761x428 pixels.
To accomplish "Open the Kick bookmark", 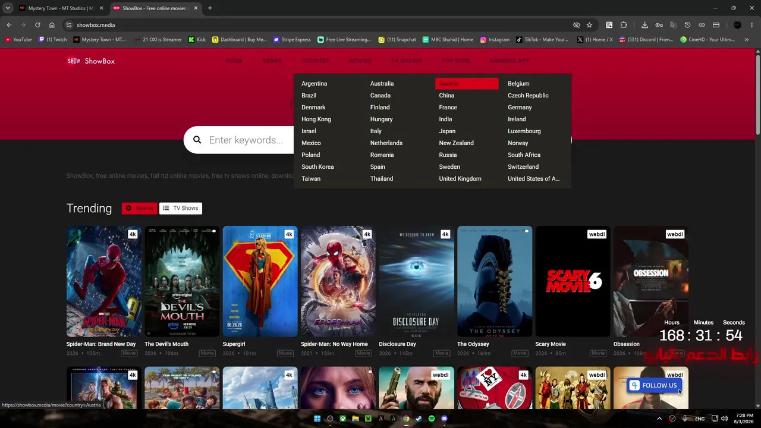I will [197, 40].
